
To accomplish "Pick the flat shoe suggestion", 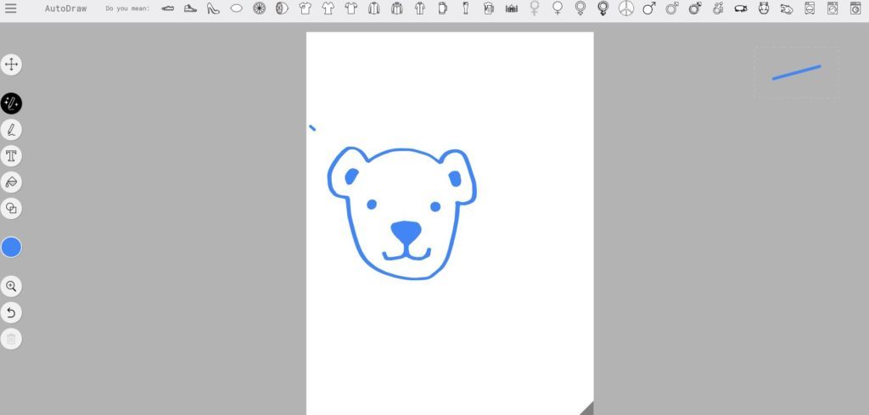I will coord(167,8).
